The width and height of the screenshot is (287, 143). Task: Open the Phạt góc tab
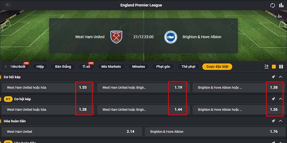pyautogui.click(x=163, y=66)
